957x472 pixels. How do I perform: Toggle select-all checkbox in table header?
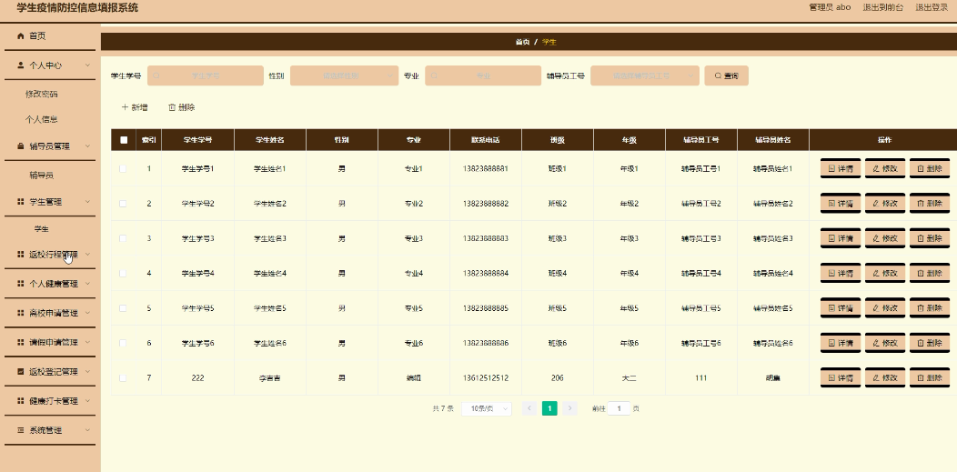[124, 140]
